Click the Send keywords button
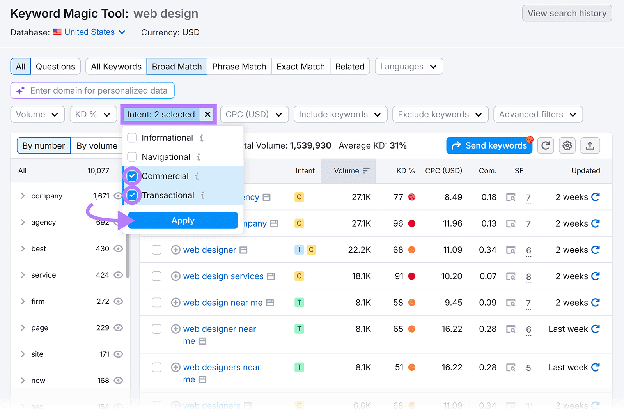This screenshot has height=416, width=624. coord(489,145)
